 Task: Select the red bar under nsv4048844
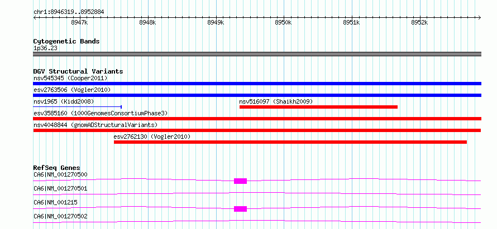coord(257,130)
